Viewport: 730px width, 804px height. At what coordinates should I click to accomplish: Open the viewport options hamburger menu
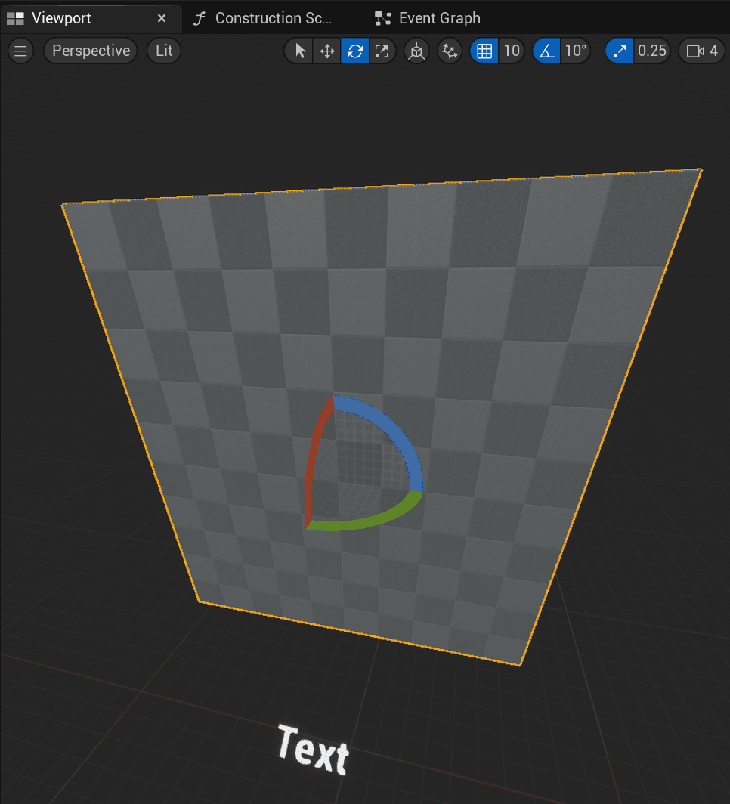[20, 51]
